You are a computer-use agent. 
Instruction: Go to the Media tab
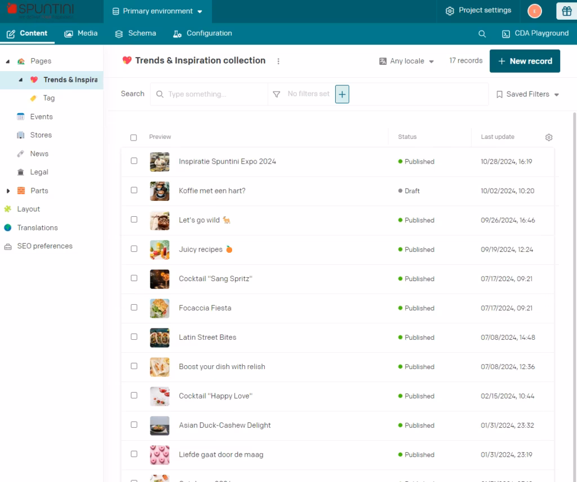click(81, 33)
